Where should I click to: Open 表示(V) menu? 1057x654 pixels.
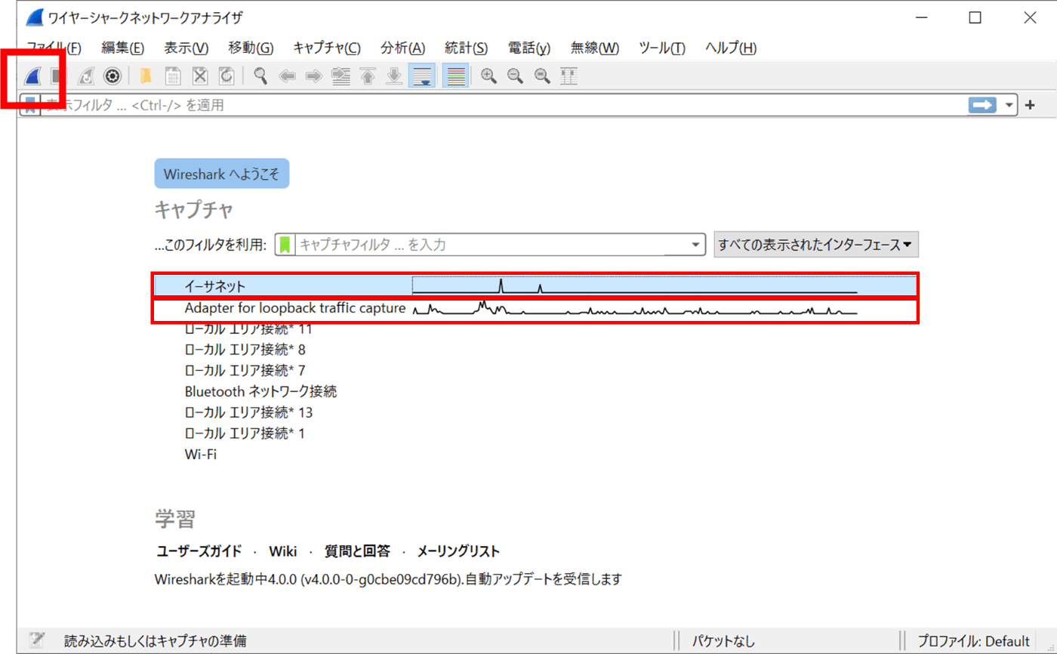186,48
